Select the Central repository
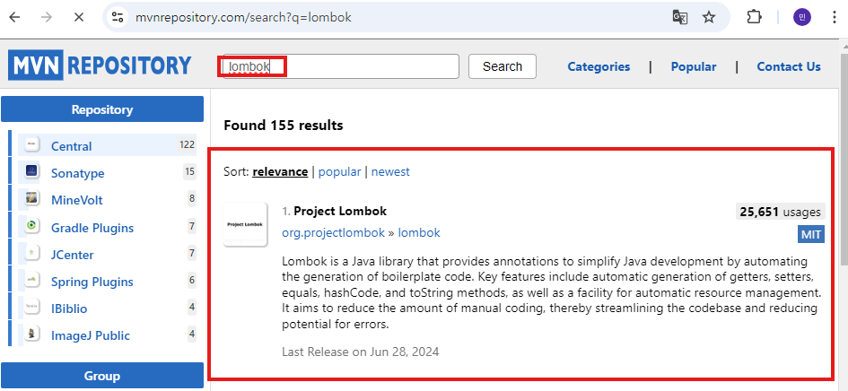The width and height of the screenshot is (848, 391). pos(72,146)
